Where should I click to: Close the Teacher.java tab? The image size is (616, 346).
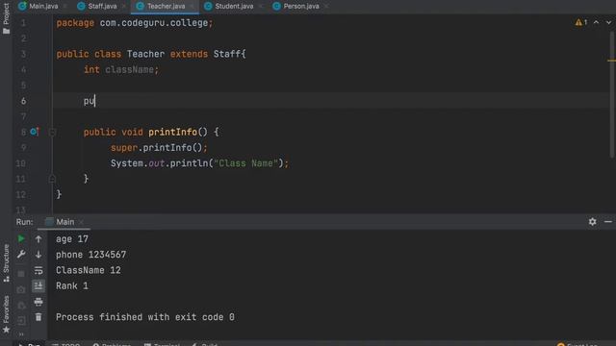click(192, 7)
